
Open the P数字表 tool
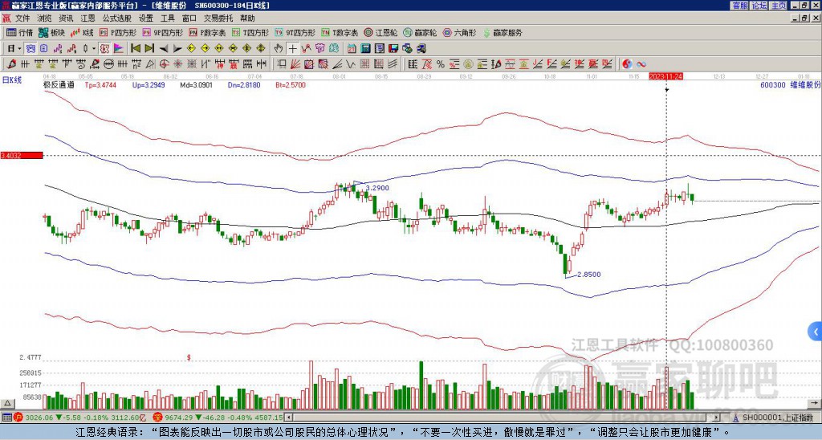[x=207, y=32]
